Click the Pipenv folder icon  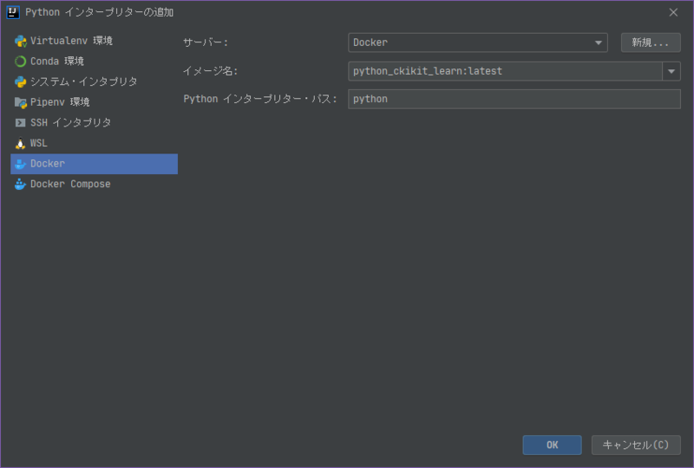point(20,102)
